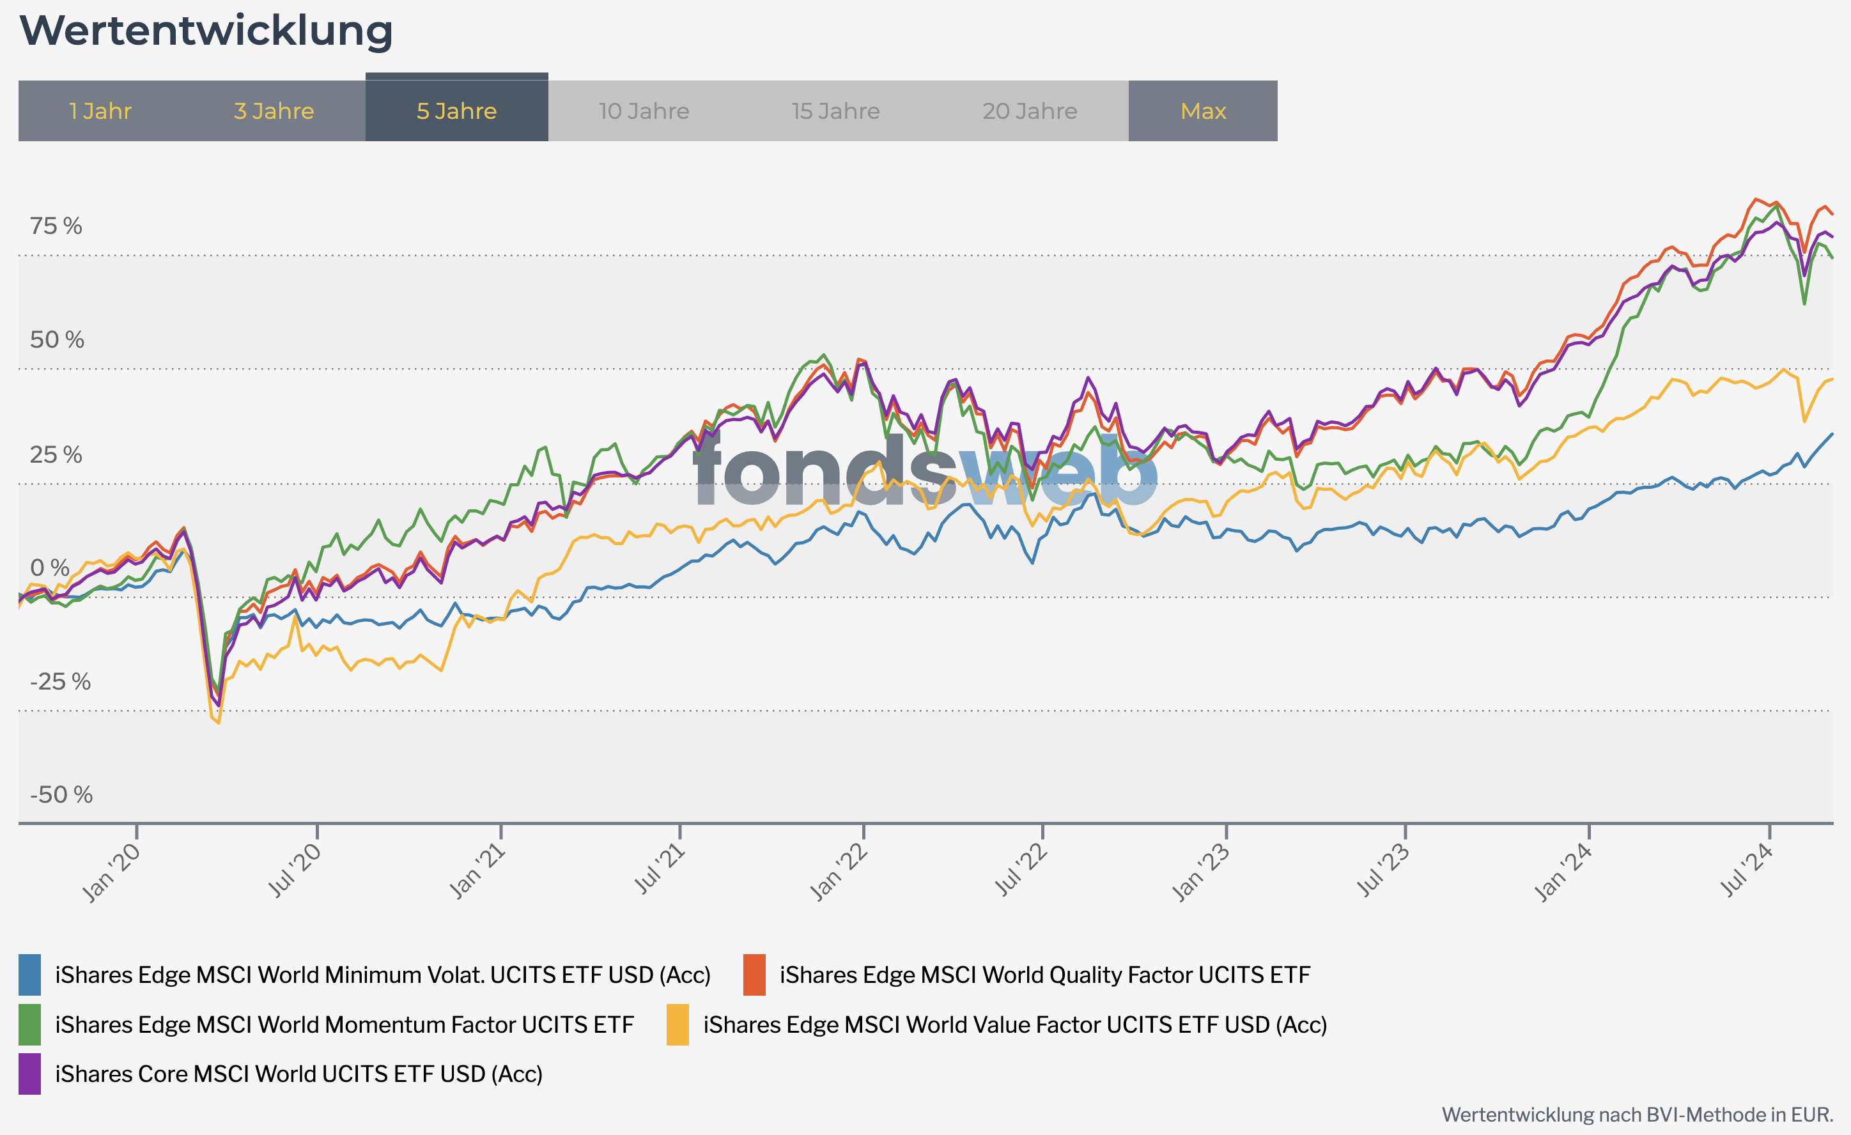Click blue Minimum Volat. legend swatch

(x=29, y=974)
